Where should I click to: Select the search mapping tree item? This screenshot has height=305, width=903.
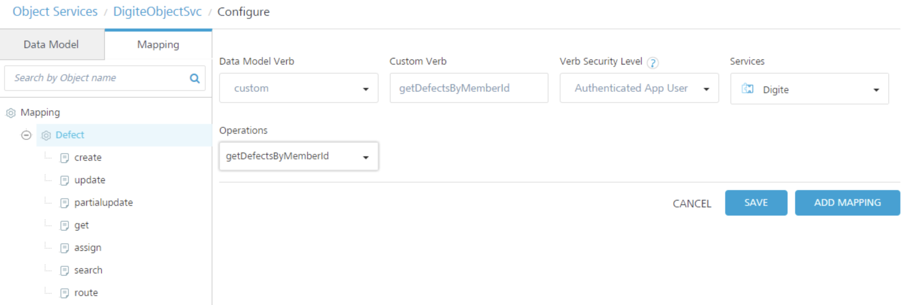click(88, 270)
